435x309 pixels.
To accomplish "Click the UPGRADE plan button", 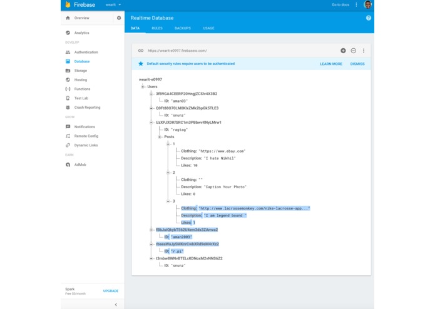I will (x=111, y=291).
